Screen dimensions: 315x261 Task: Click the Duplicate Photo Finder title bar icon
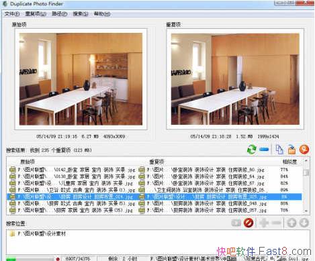point(5,4)
